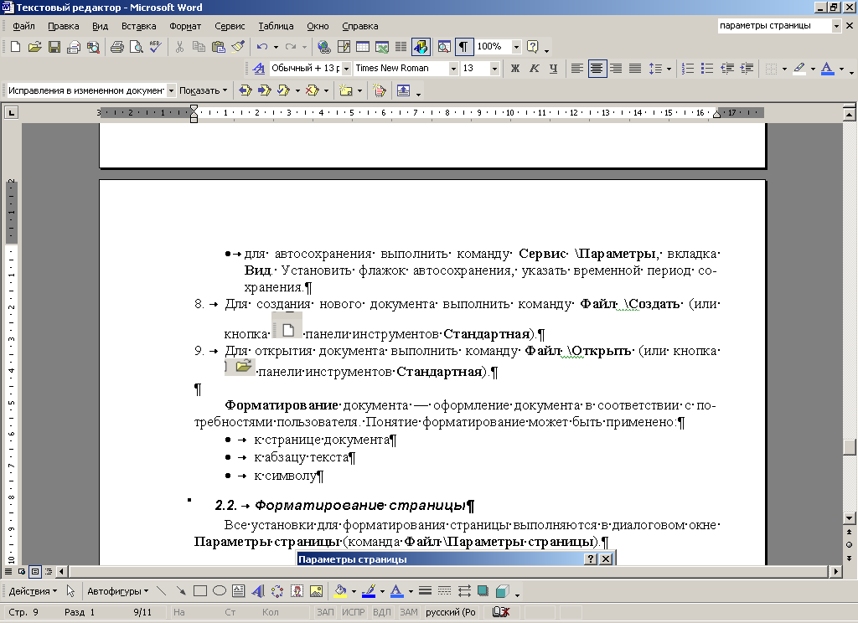Justify the paragraph text
Viewport: 858px width, 623px height.
point(635,69)
